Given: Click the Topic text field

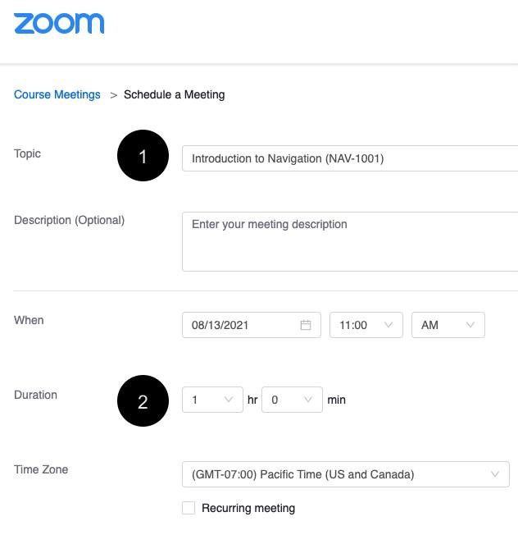Looking at the screenshot, I should pyautogui.click(x=350, y=158).
